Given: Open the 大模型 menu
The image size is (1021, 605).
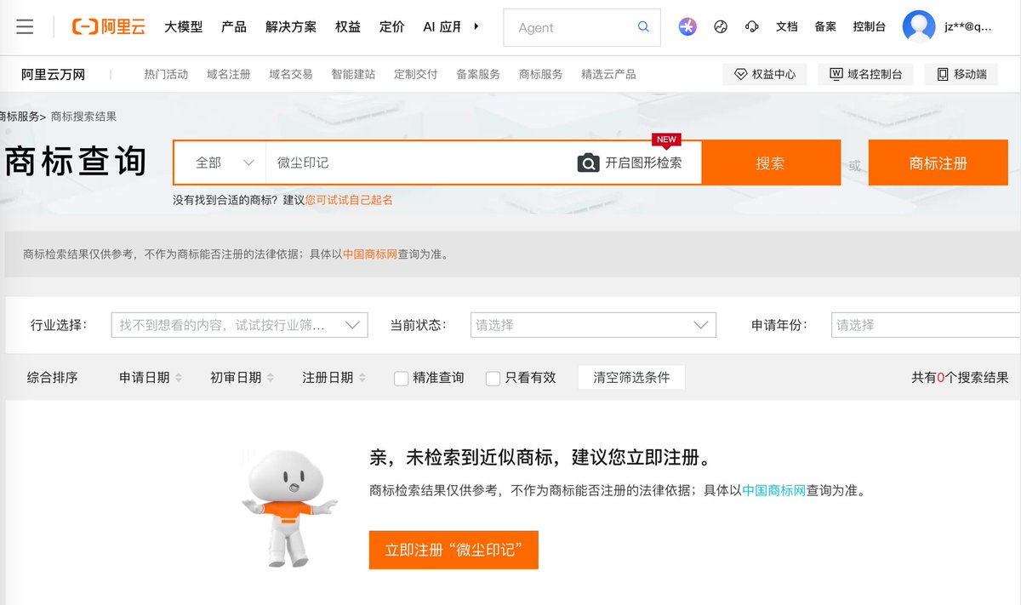Looking at the screenshot, I should 184,27.
